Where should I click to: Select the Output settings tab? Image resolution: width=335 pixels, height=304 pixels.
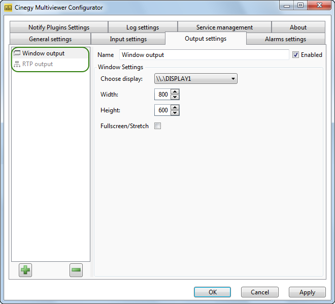click(x=206, y=39)
